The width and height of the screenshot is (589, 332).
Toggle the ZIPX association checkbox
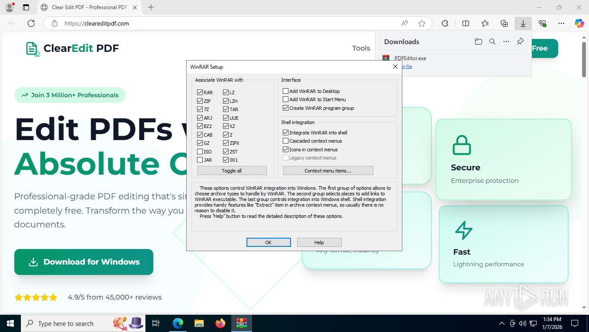pos(226,143)
